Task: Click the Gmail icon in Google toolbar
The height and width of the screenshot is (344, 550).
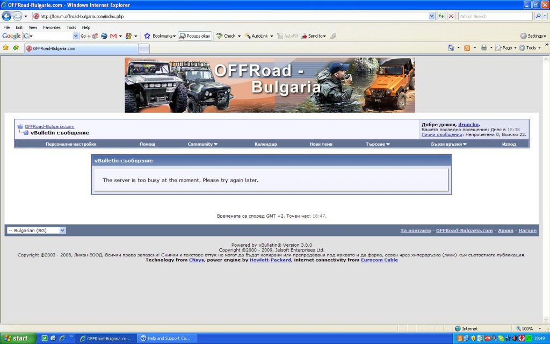Action: 113,36
